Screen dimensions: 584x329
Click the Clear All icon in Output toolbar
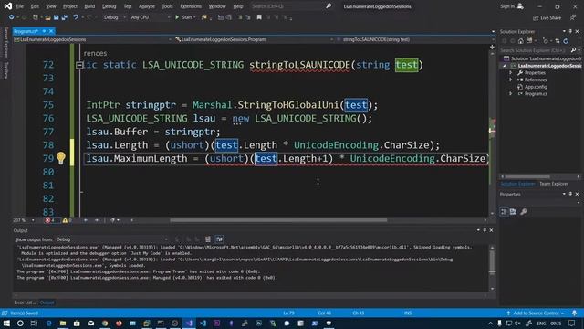tap(208, 239)
